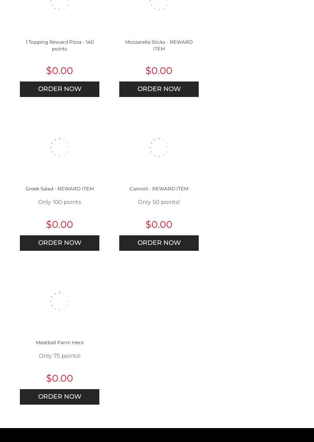The width and height of the screenshot is (314, 442).
Task: Hit Order Now for the Cannoli
Action: pos(159,243)
